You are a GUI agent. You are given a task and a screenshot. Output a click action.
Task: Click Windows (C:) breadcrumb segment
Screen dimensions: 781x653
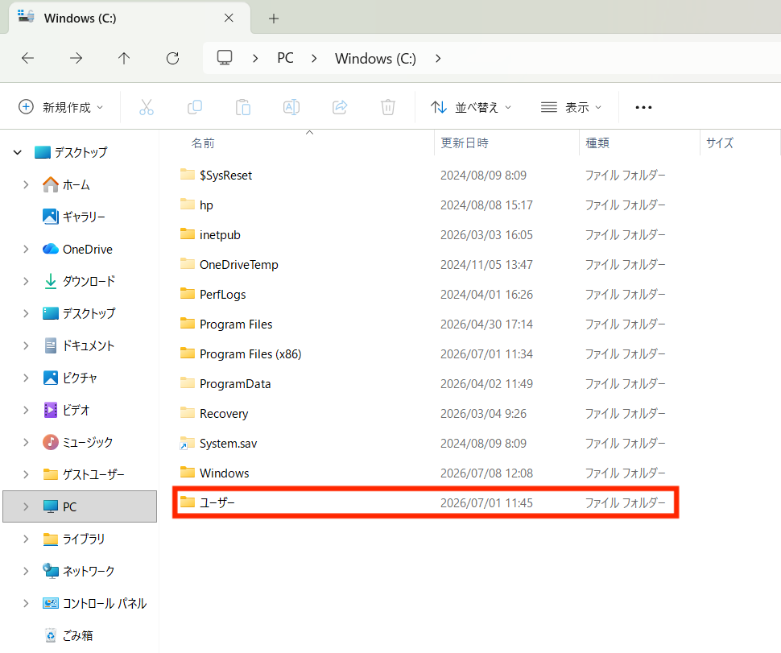375,58
